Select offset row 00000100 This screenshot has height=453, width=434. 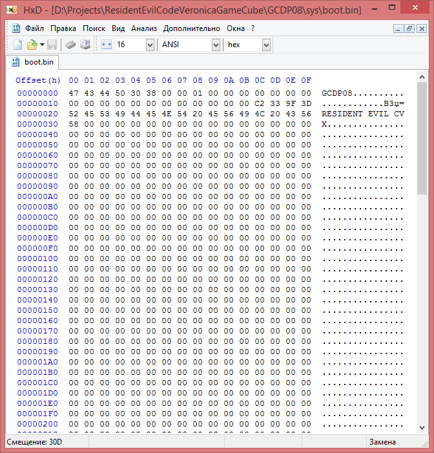(37, 258)
